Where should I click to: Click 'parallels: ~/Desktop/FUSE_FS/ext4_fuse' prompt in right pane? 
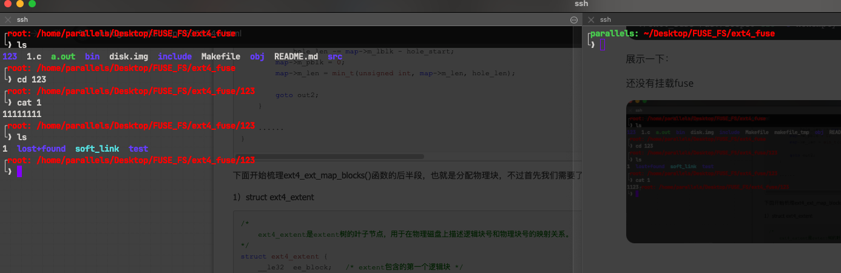682,33
